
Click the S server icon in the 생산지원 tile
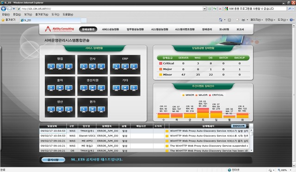click(84, 88)
